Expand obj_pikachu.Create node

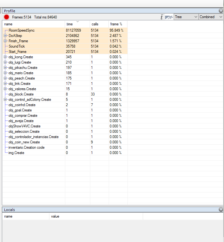(x=5, y=68)
